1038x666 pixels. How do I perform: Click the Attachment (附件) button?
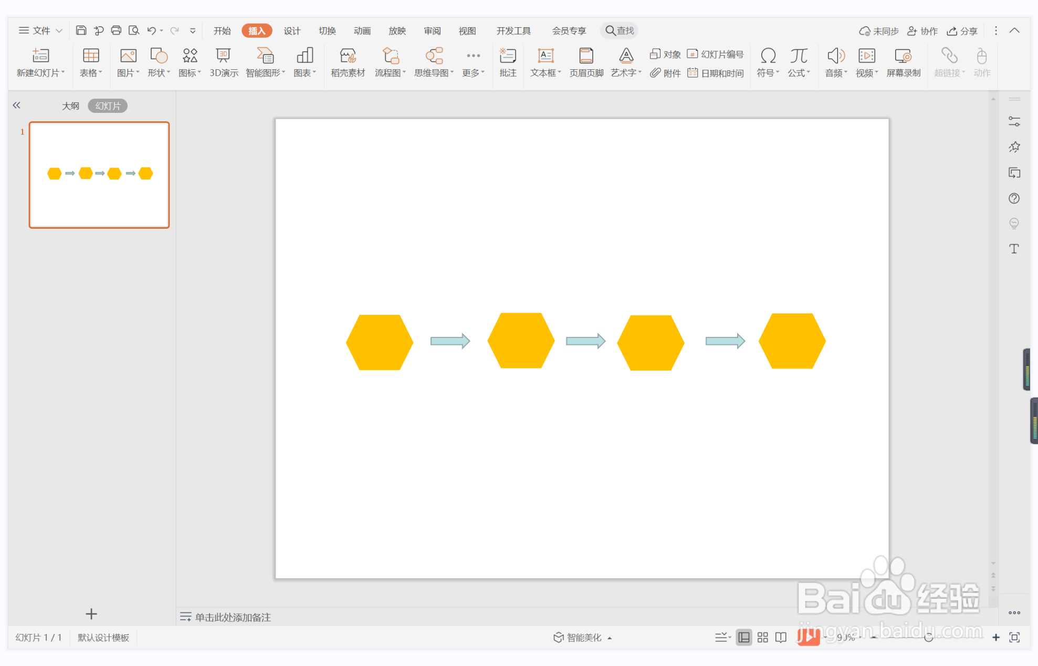(665, 73)
